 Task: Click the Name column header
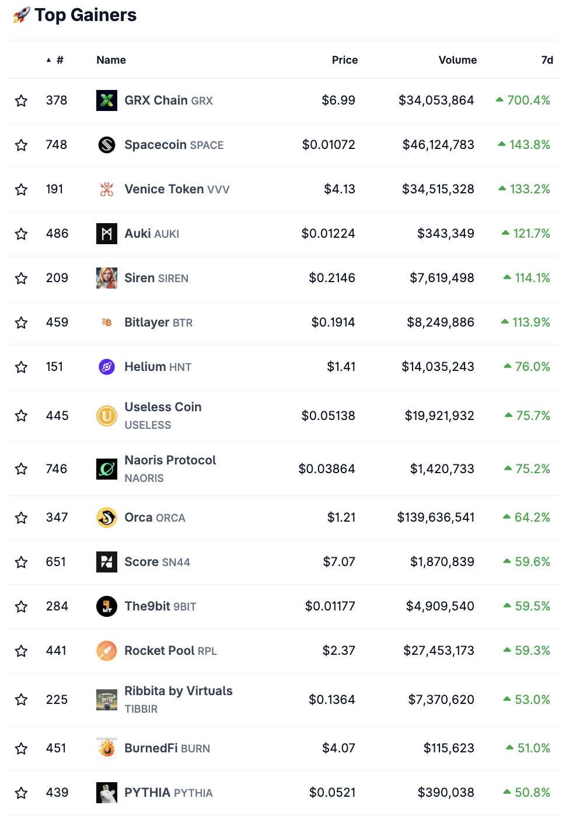[x=111, y=60]
